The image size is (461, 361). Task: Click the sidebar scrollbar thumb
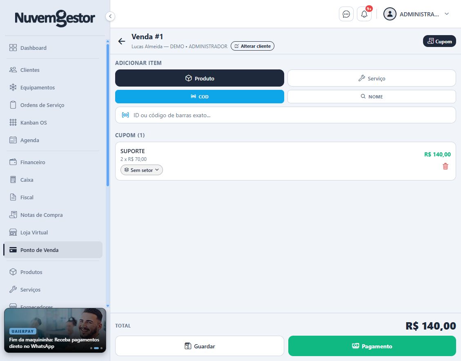pos(108,115)
